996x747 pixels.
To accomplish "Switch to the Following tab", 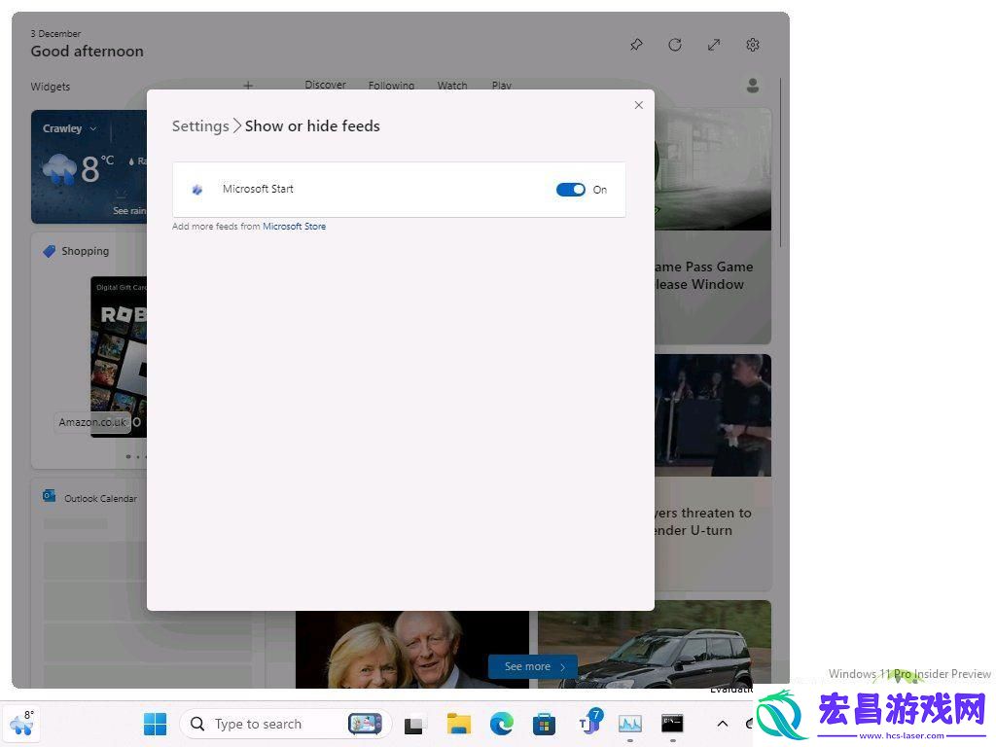I will coord(391,86).
